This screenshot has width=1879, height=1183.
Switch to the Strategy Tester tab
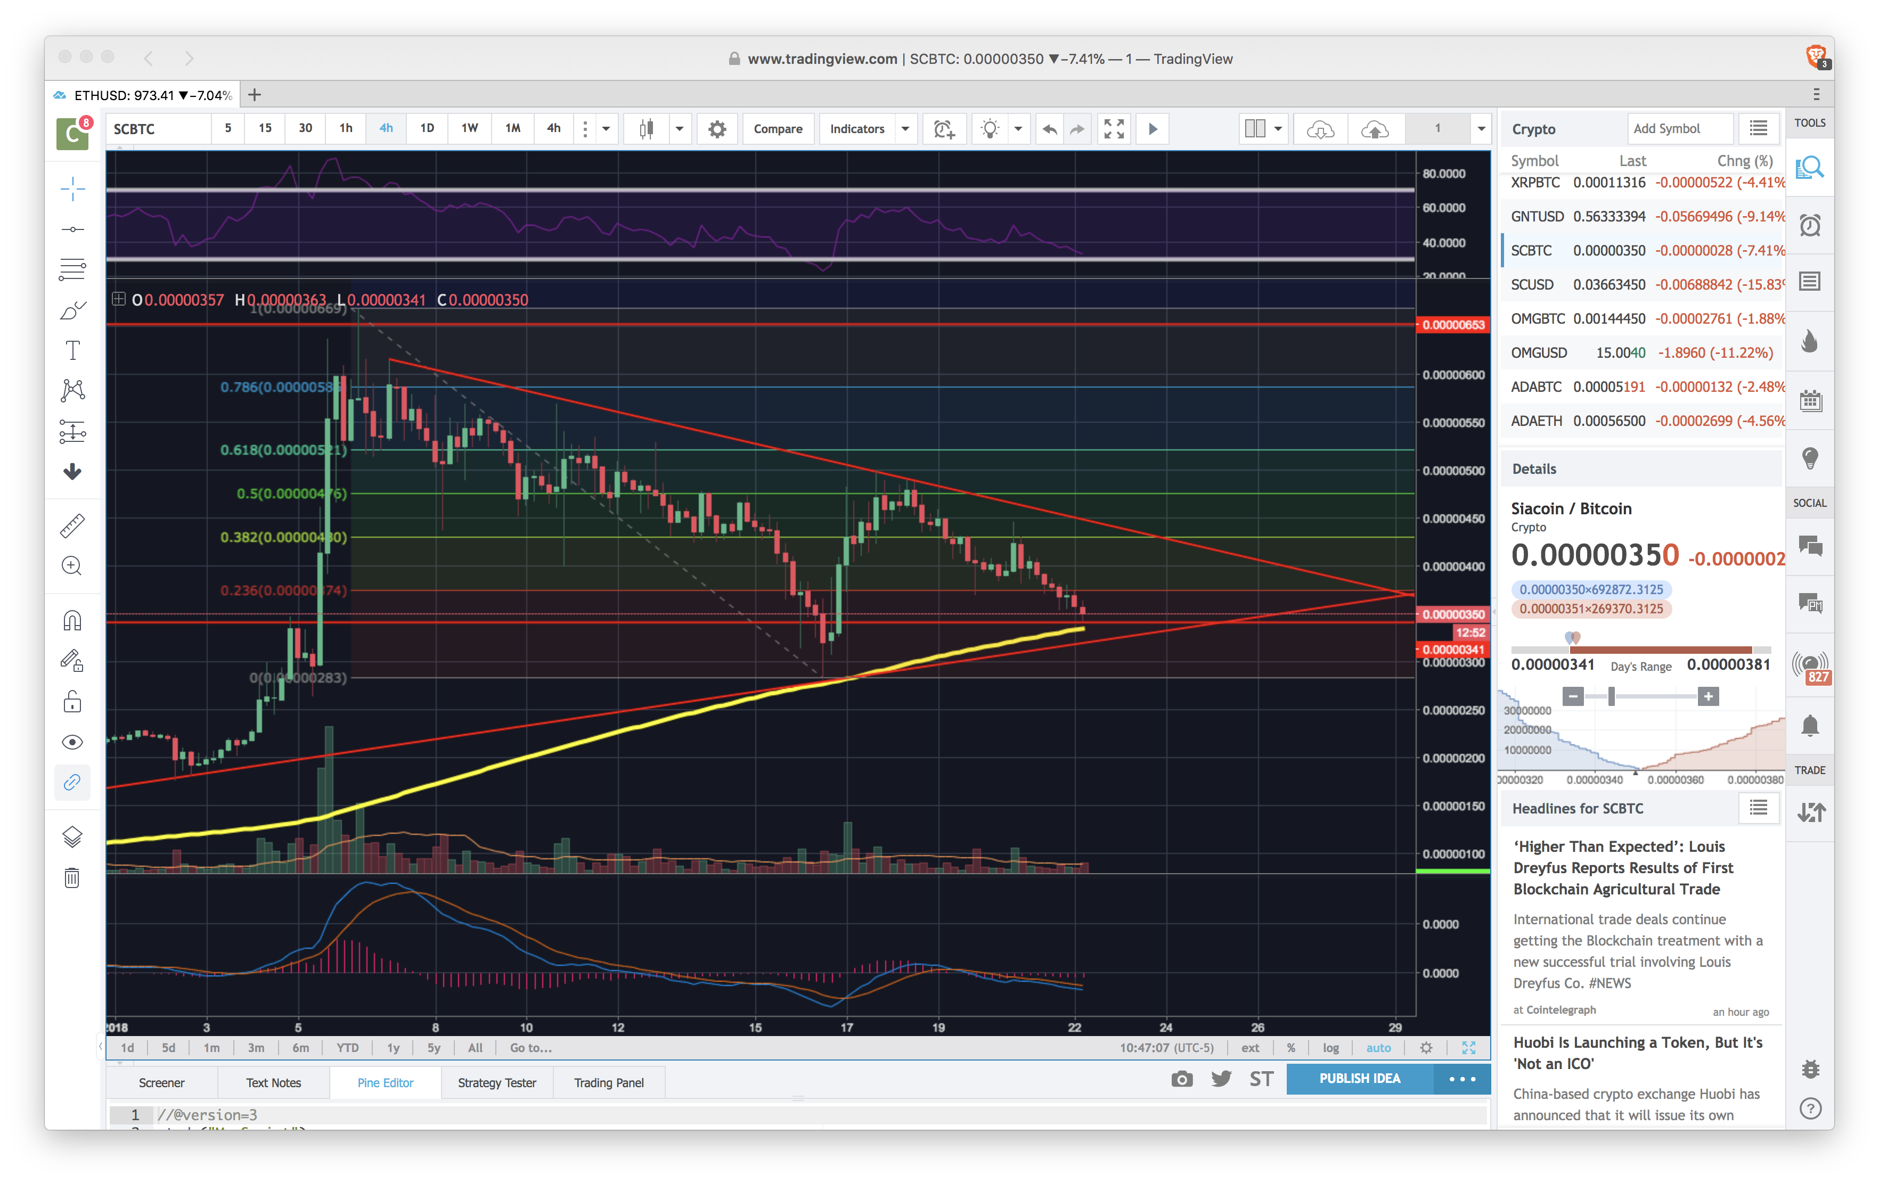pyautogui.click(x=497, y=1082)
